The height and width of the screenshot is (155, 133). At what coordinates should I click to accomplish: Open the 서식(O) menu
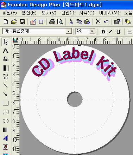pyautogui.click(x=87, y=13)
